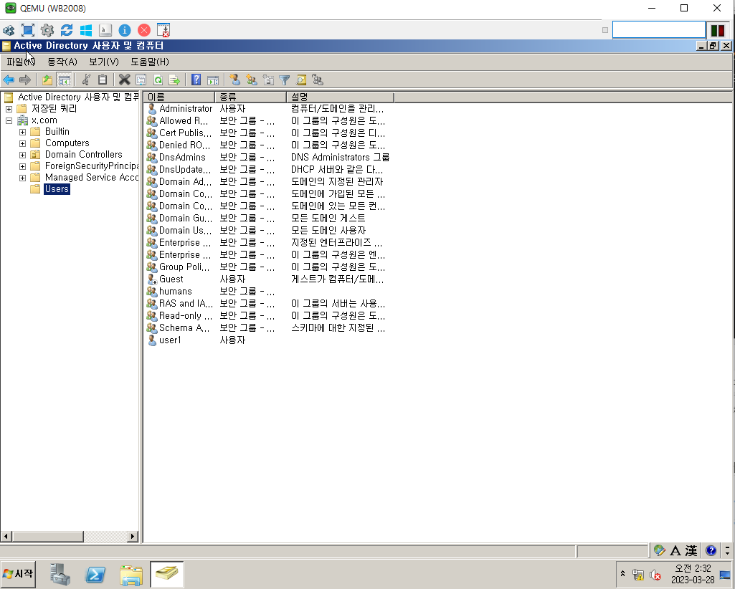Click the QEMU red disconnect icon
This screenshot has height=589, width=735.
pyautogui.click(x=144, y=31)
